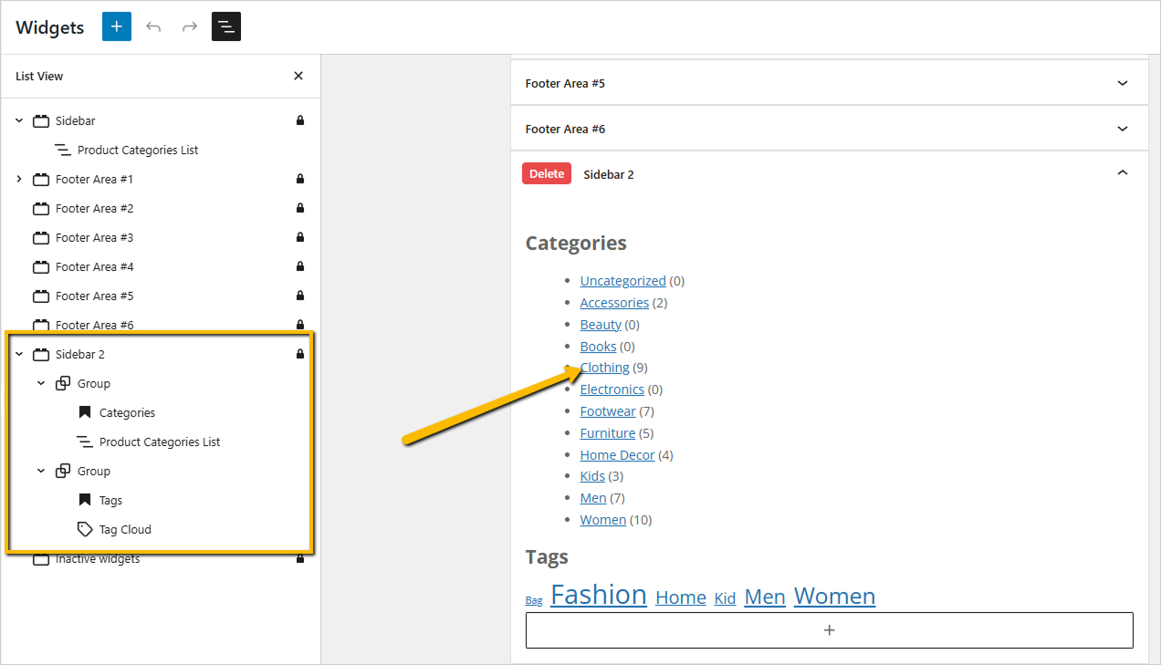Image resolution: width=1161 pixels, height=665 pixels.
Task: Expand the Footer Area #6 panel
Action: point(1123,129)
